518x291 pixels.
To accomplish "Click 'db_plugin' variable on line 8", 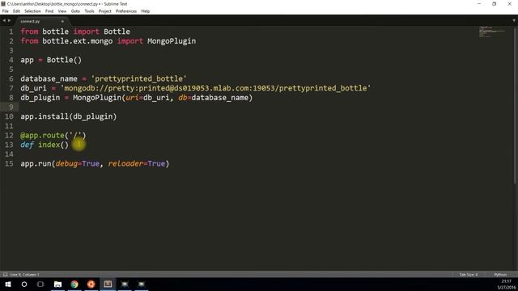I will [x=40, y=98].
